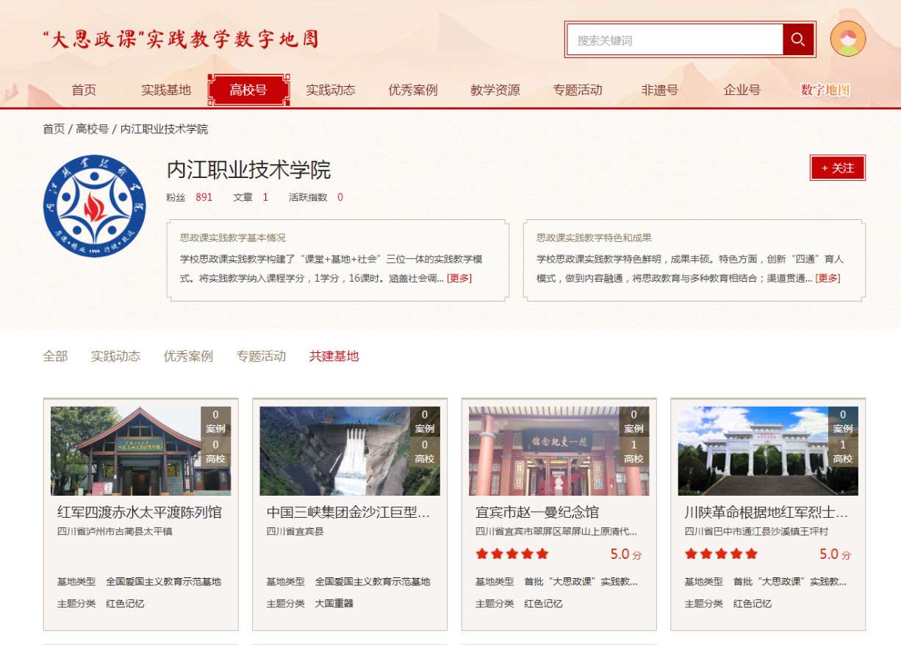The width and height of the screenshot is (901, 645).
Task: Expand 更多 in 思政课实践教学基本情况 box
Action: [459, 278]
